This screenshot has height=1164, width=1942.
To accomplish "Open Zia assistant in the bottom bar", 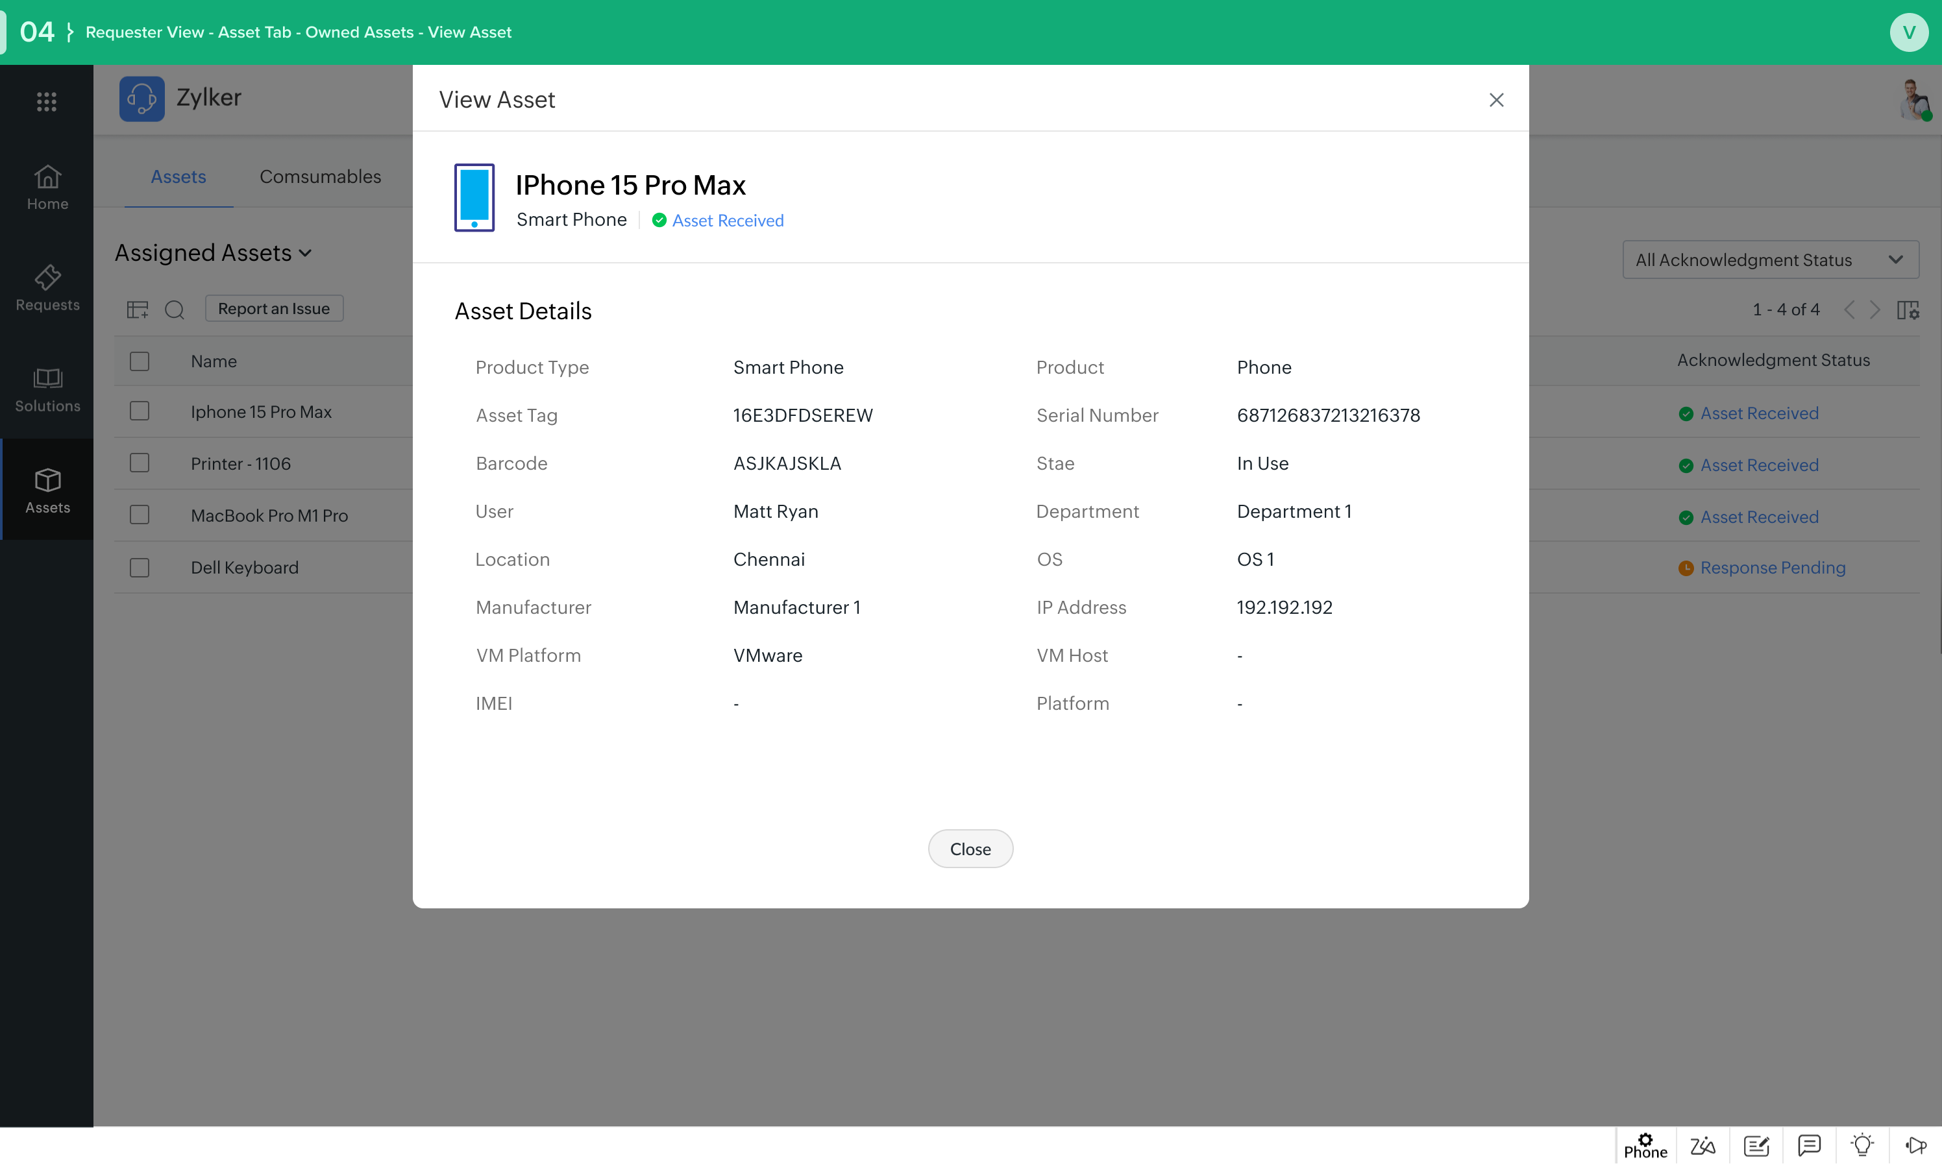I will (1701, 1145).
